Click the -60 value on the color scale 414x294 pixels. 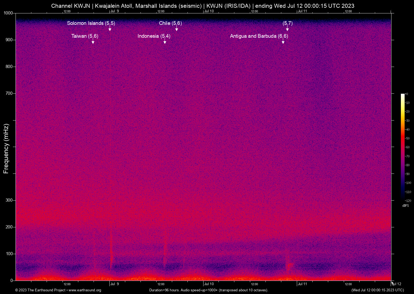tap(407, 147)
